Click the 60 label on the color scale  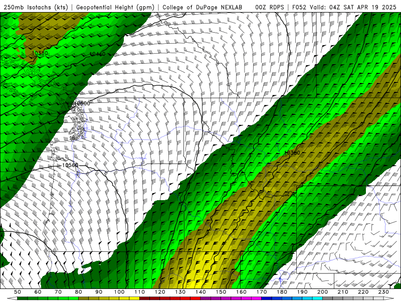click(x=38, y=292)
